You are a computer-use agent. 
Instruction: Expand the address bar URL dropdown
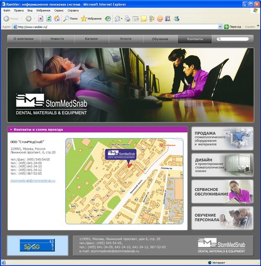(x=220, y=27)
